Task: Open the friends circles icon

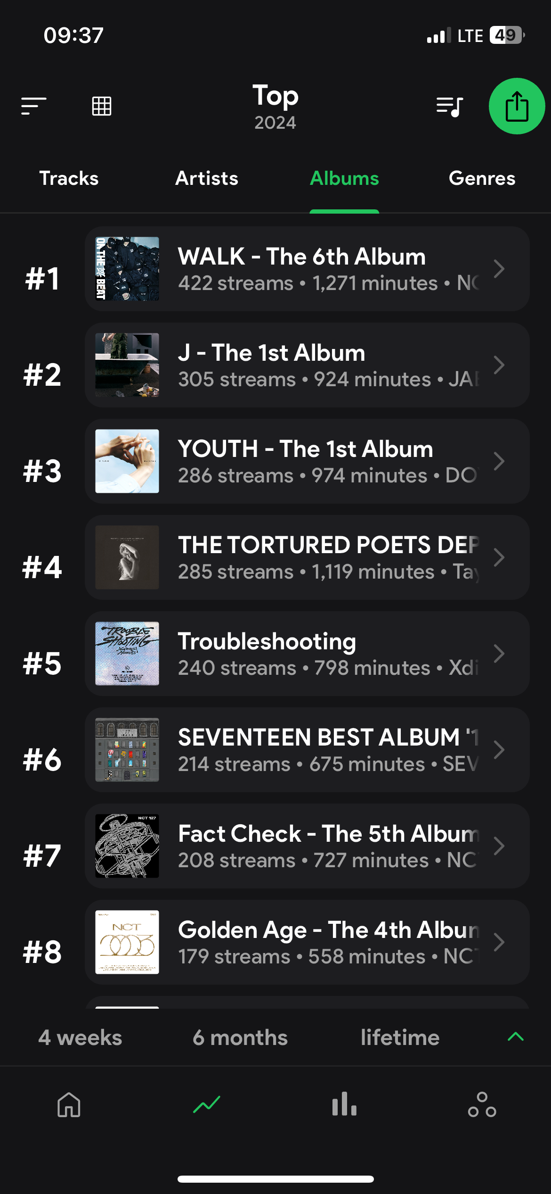Action: [x=482, y=1105]
